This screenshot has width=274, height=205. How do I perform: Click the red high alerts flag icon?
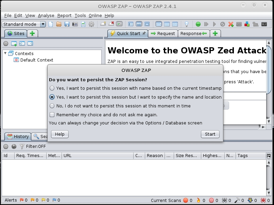22,200
